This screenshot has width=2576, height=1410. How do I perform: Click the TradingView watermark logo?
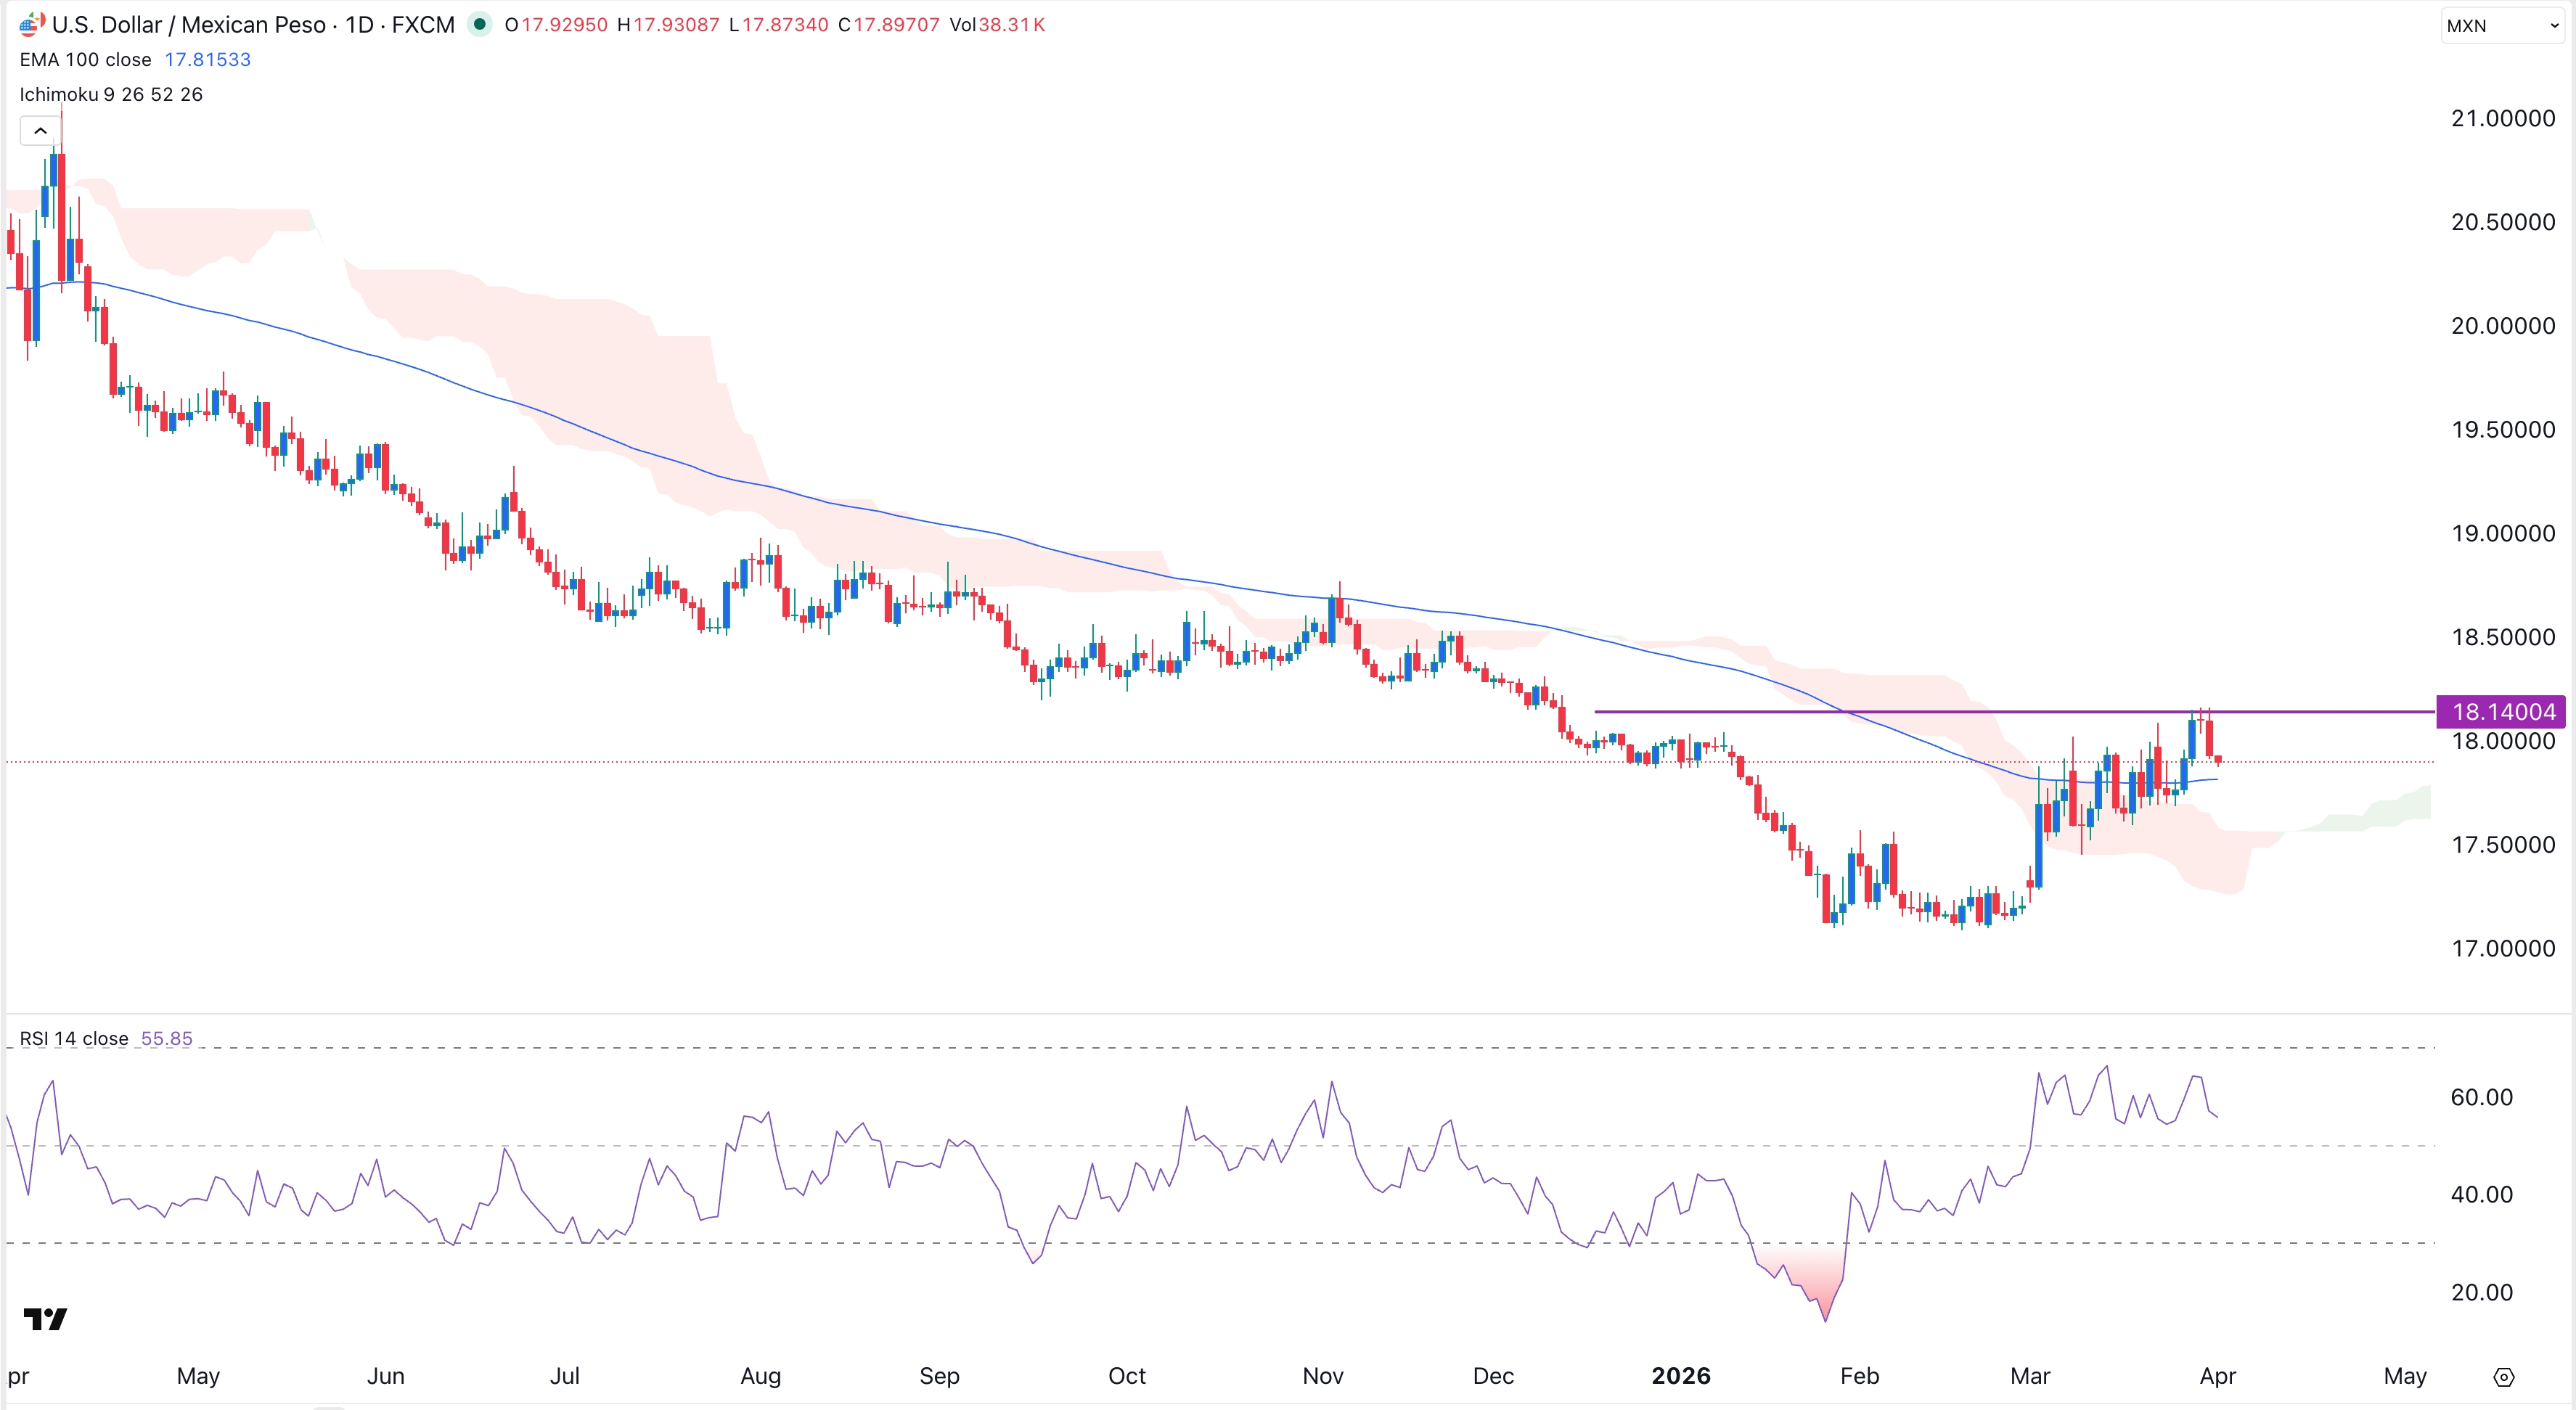(44, 1318)
